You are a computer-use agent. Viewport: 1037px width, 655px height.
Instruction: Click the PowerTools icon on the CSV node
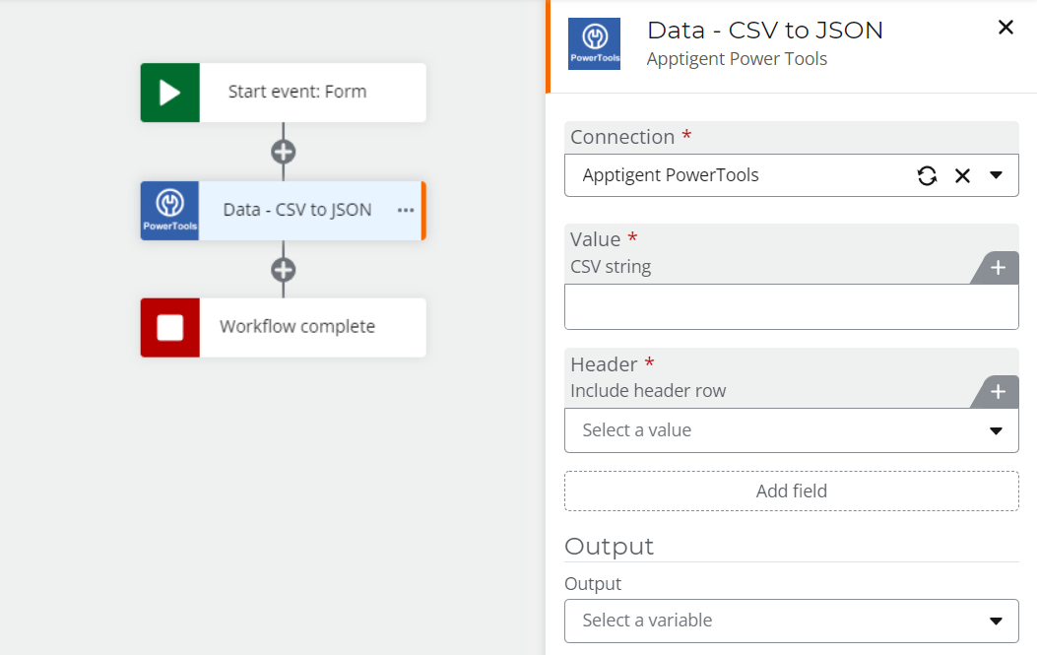click(x=169, y=210)
